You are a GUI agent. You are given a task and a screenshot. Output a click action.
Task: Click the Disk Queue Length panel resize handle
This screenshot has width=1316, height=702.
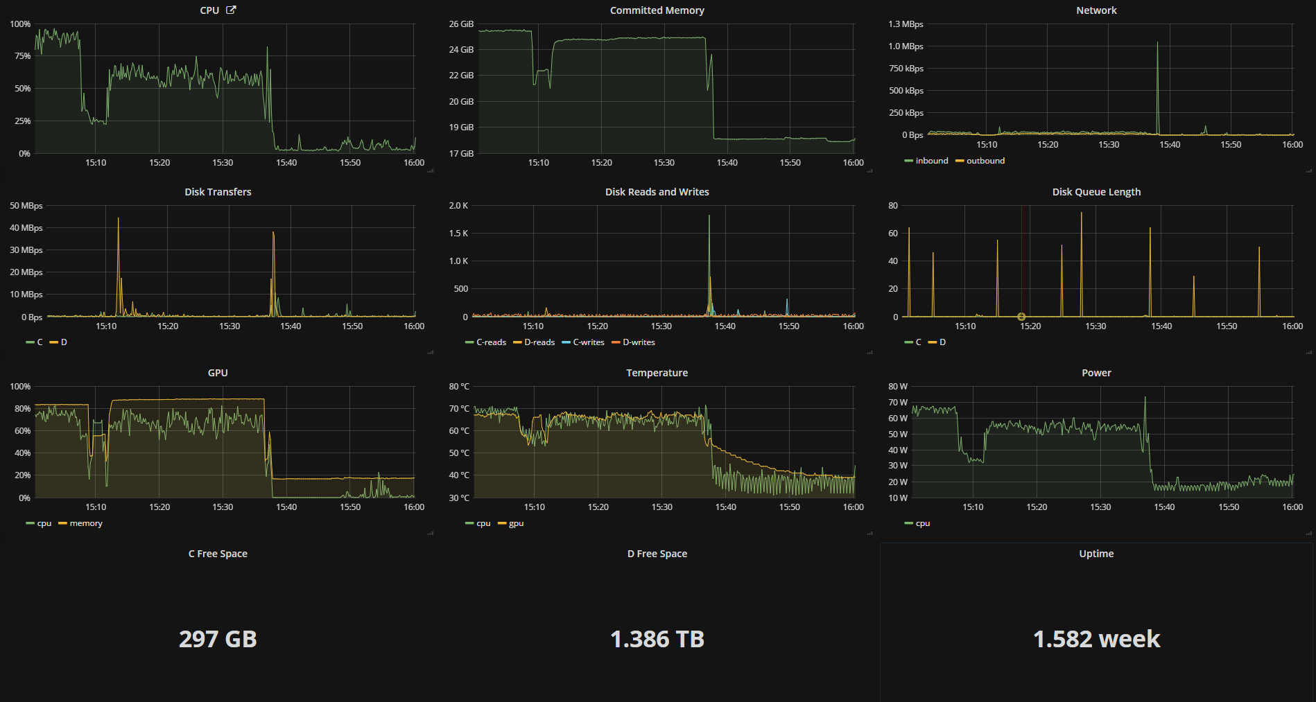tap(1308, 352)
